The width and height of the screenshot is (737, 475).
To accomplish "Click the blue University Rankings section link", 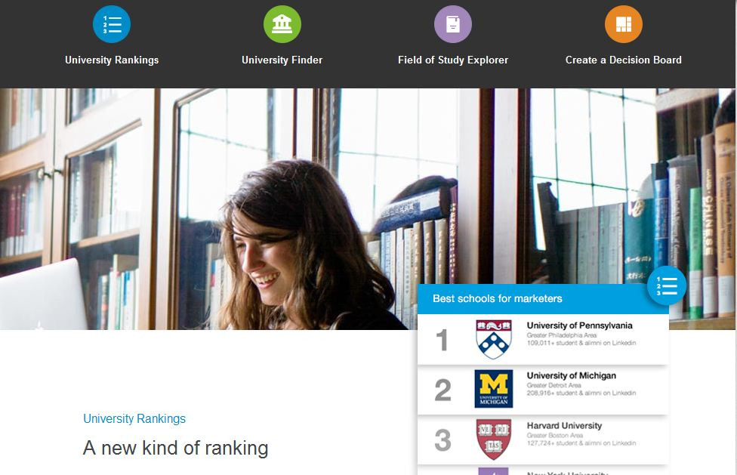I will tap(134, 418).
